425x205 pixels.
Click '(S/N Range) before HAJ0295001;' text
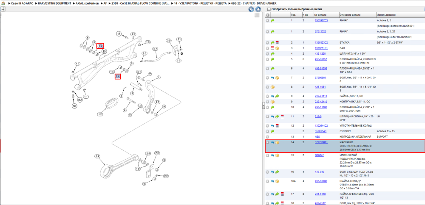pyautogui.click(x=396, y=26)
